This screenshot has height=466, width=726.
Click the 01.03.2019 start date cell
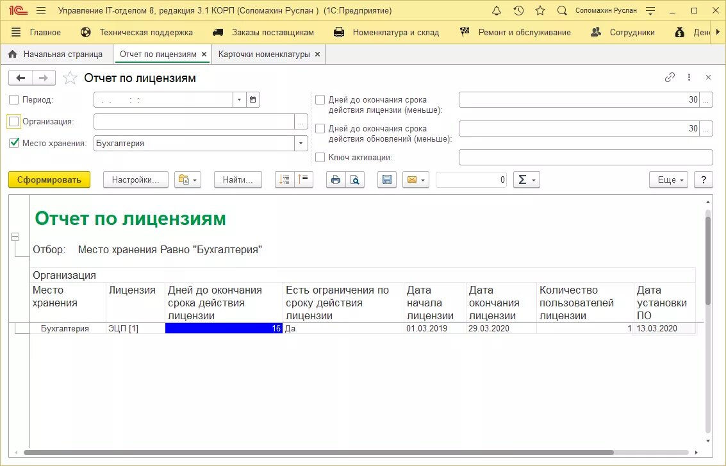[x=434, y=328]
